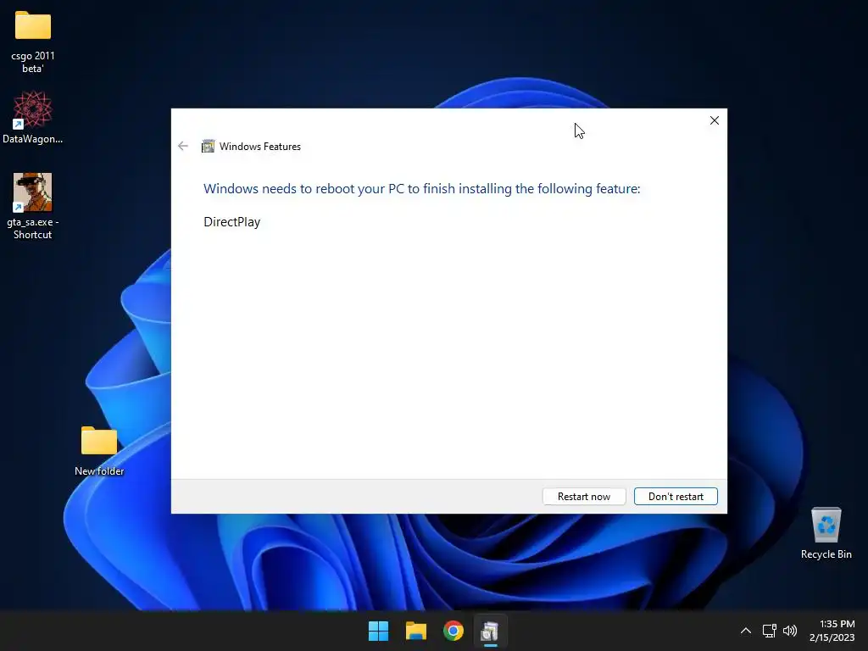Open the Windows Start menu
The width and height of the screenshot is (868, 651).
pos(379,631)
